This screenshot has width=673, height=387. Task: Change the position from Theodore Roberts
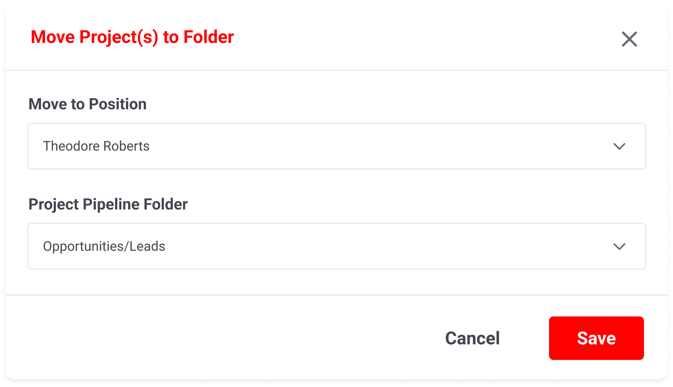tap(336, 146)
